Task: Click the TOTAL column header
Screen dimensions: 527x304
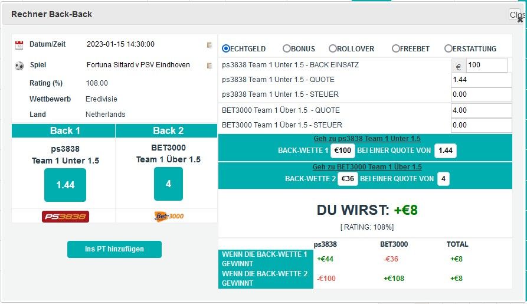Action: 457,244
